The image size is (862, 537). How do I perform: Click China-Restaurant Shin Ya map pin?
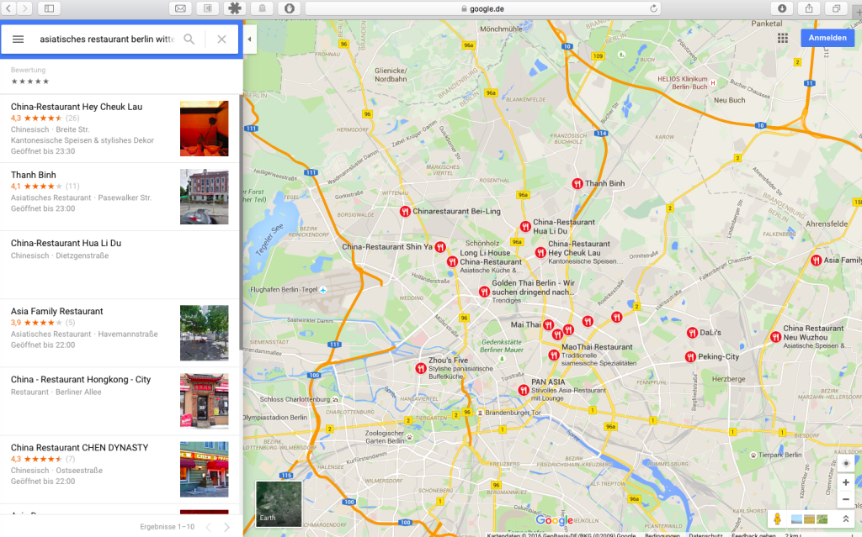[439, 247]
